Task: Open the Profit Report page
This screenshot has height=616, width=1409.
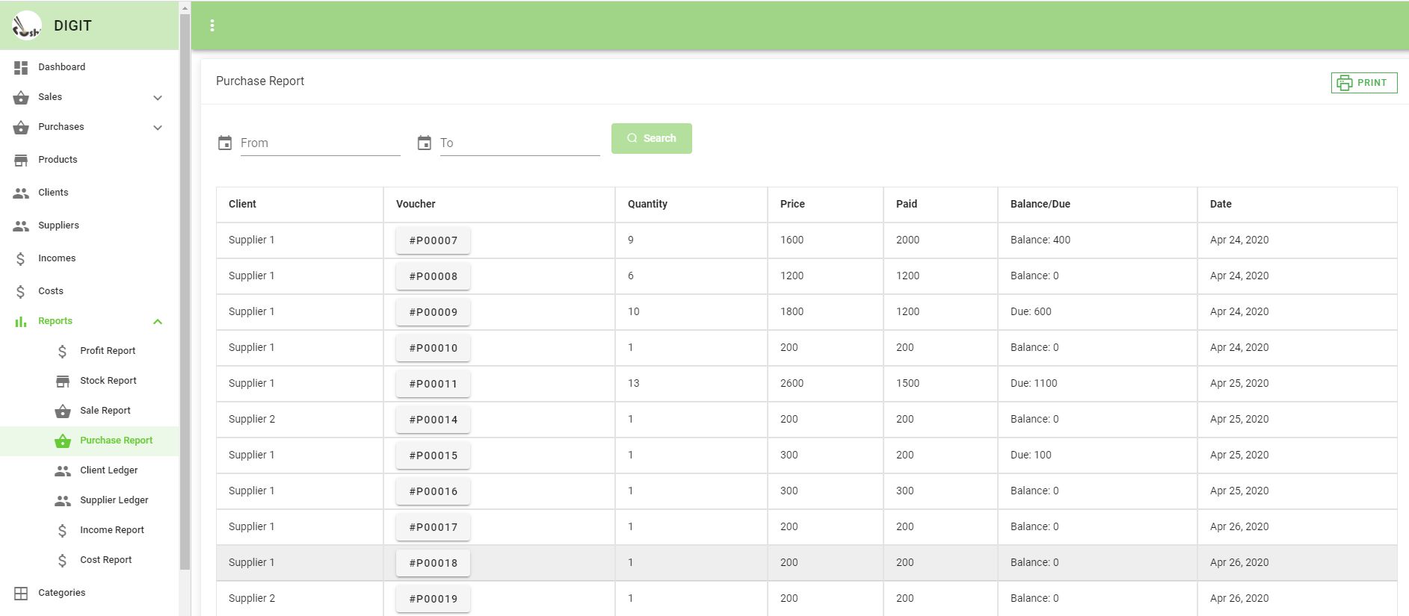Action: coord(108,351)
